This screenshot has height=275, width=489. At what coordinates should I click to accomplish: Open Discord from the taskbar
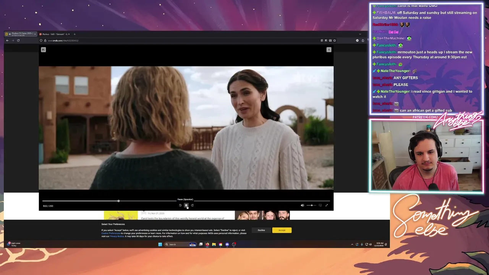[227, 244]
